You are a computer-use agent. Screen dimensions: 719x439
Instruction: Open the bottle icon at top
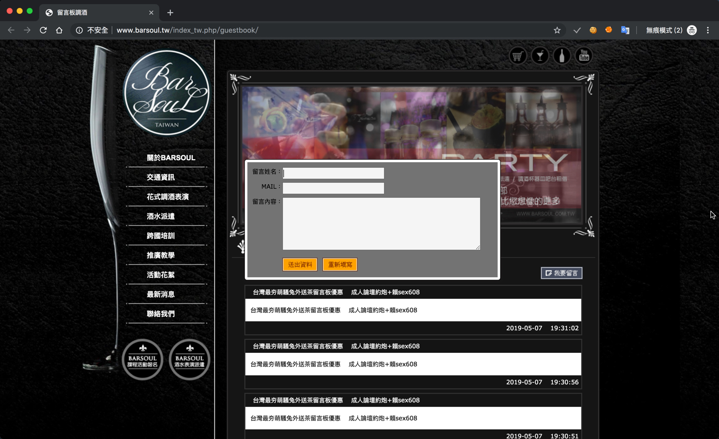[562, 56]
